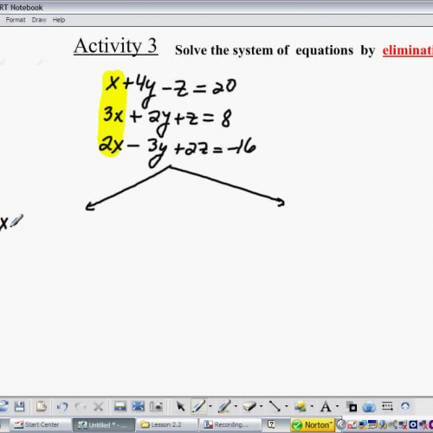Image resolution: width=433 pixels, height=433 pixels.
Task: Open the Creative Pen options arrow
Action: [x=236, y=407]
